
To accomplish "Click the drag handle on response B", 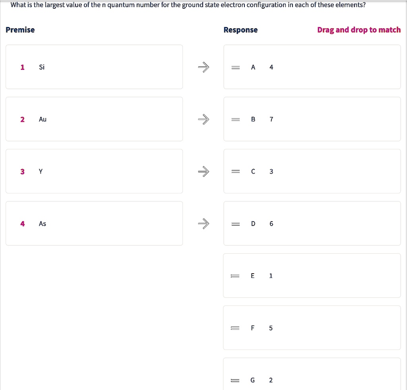I will point(236,119).
